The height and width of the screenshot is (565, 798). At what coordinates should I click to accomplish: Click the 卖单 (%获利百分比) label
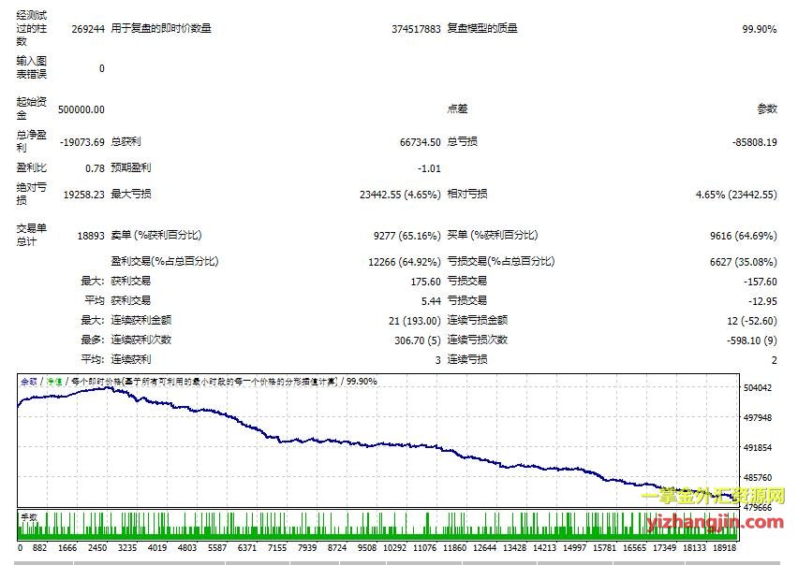pyautogui.click(x=156, y=235)
